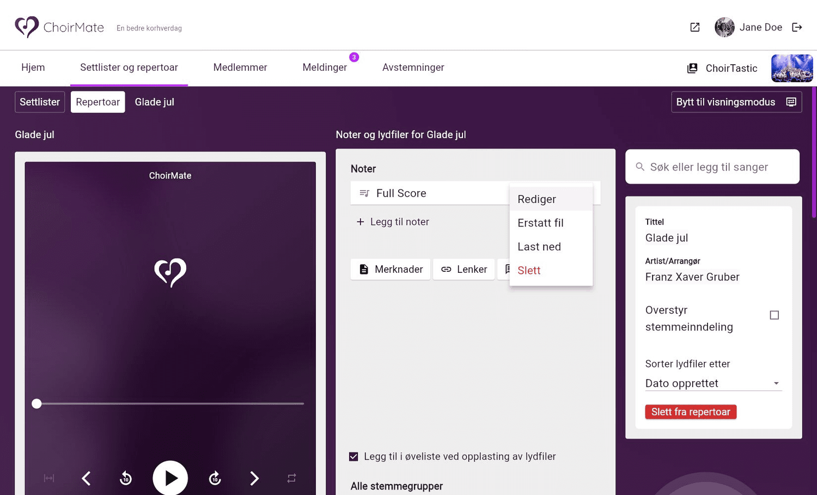817x495 pixels.
Task: Click the player heart note logo
Action: [170, 272]
